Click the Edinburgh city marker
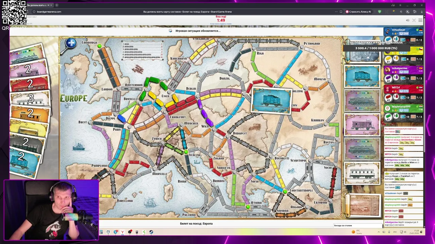Viewport: 435px width, 244px height. (x=99, y=46)
